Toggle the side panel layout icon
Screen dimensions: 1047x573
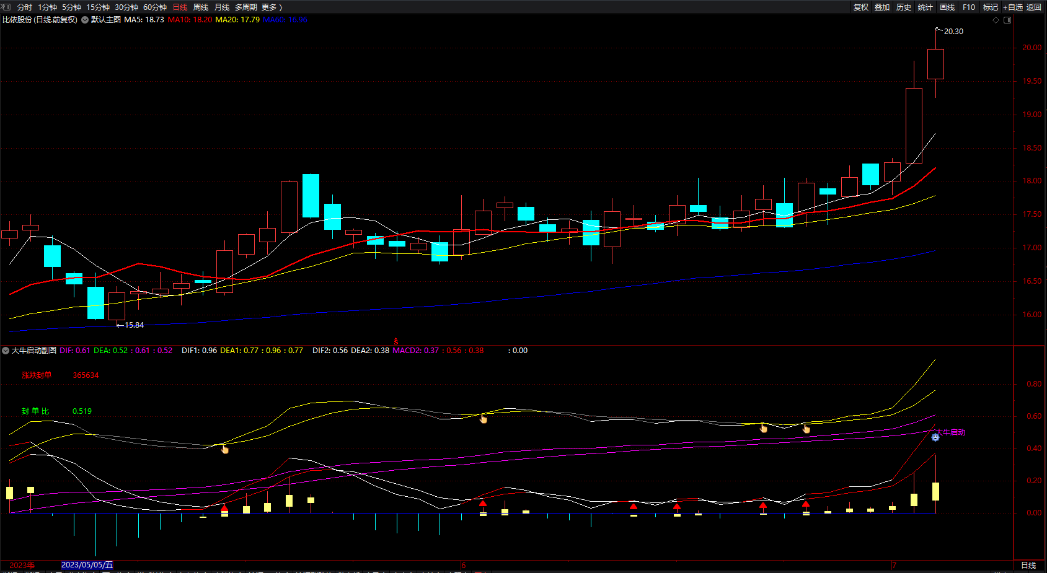pos(1007,20)
